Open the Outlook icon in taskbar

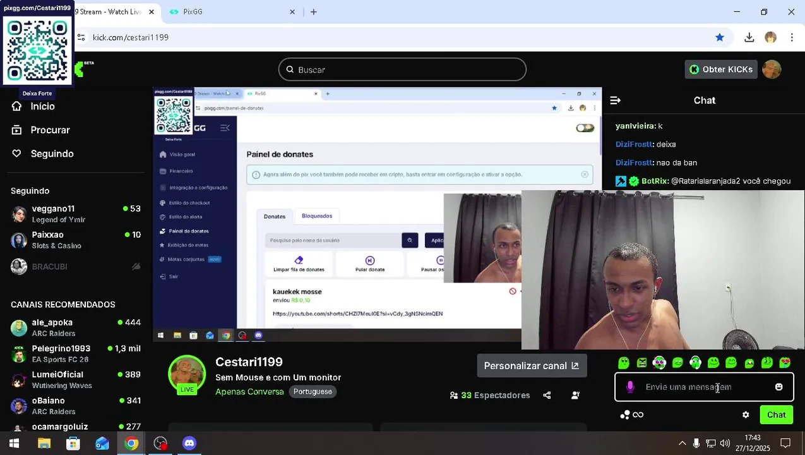pyautogui.click(x=102, y=444)
